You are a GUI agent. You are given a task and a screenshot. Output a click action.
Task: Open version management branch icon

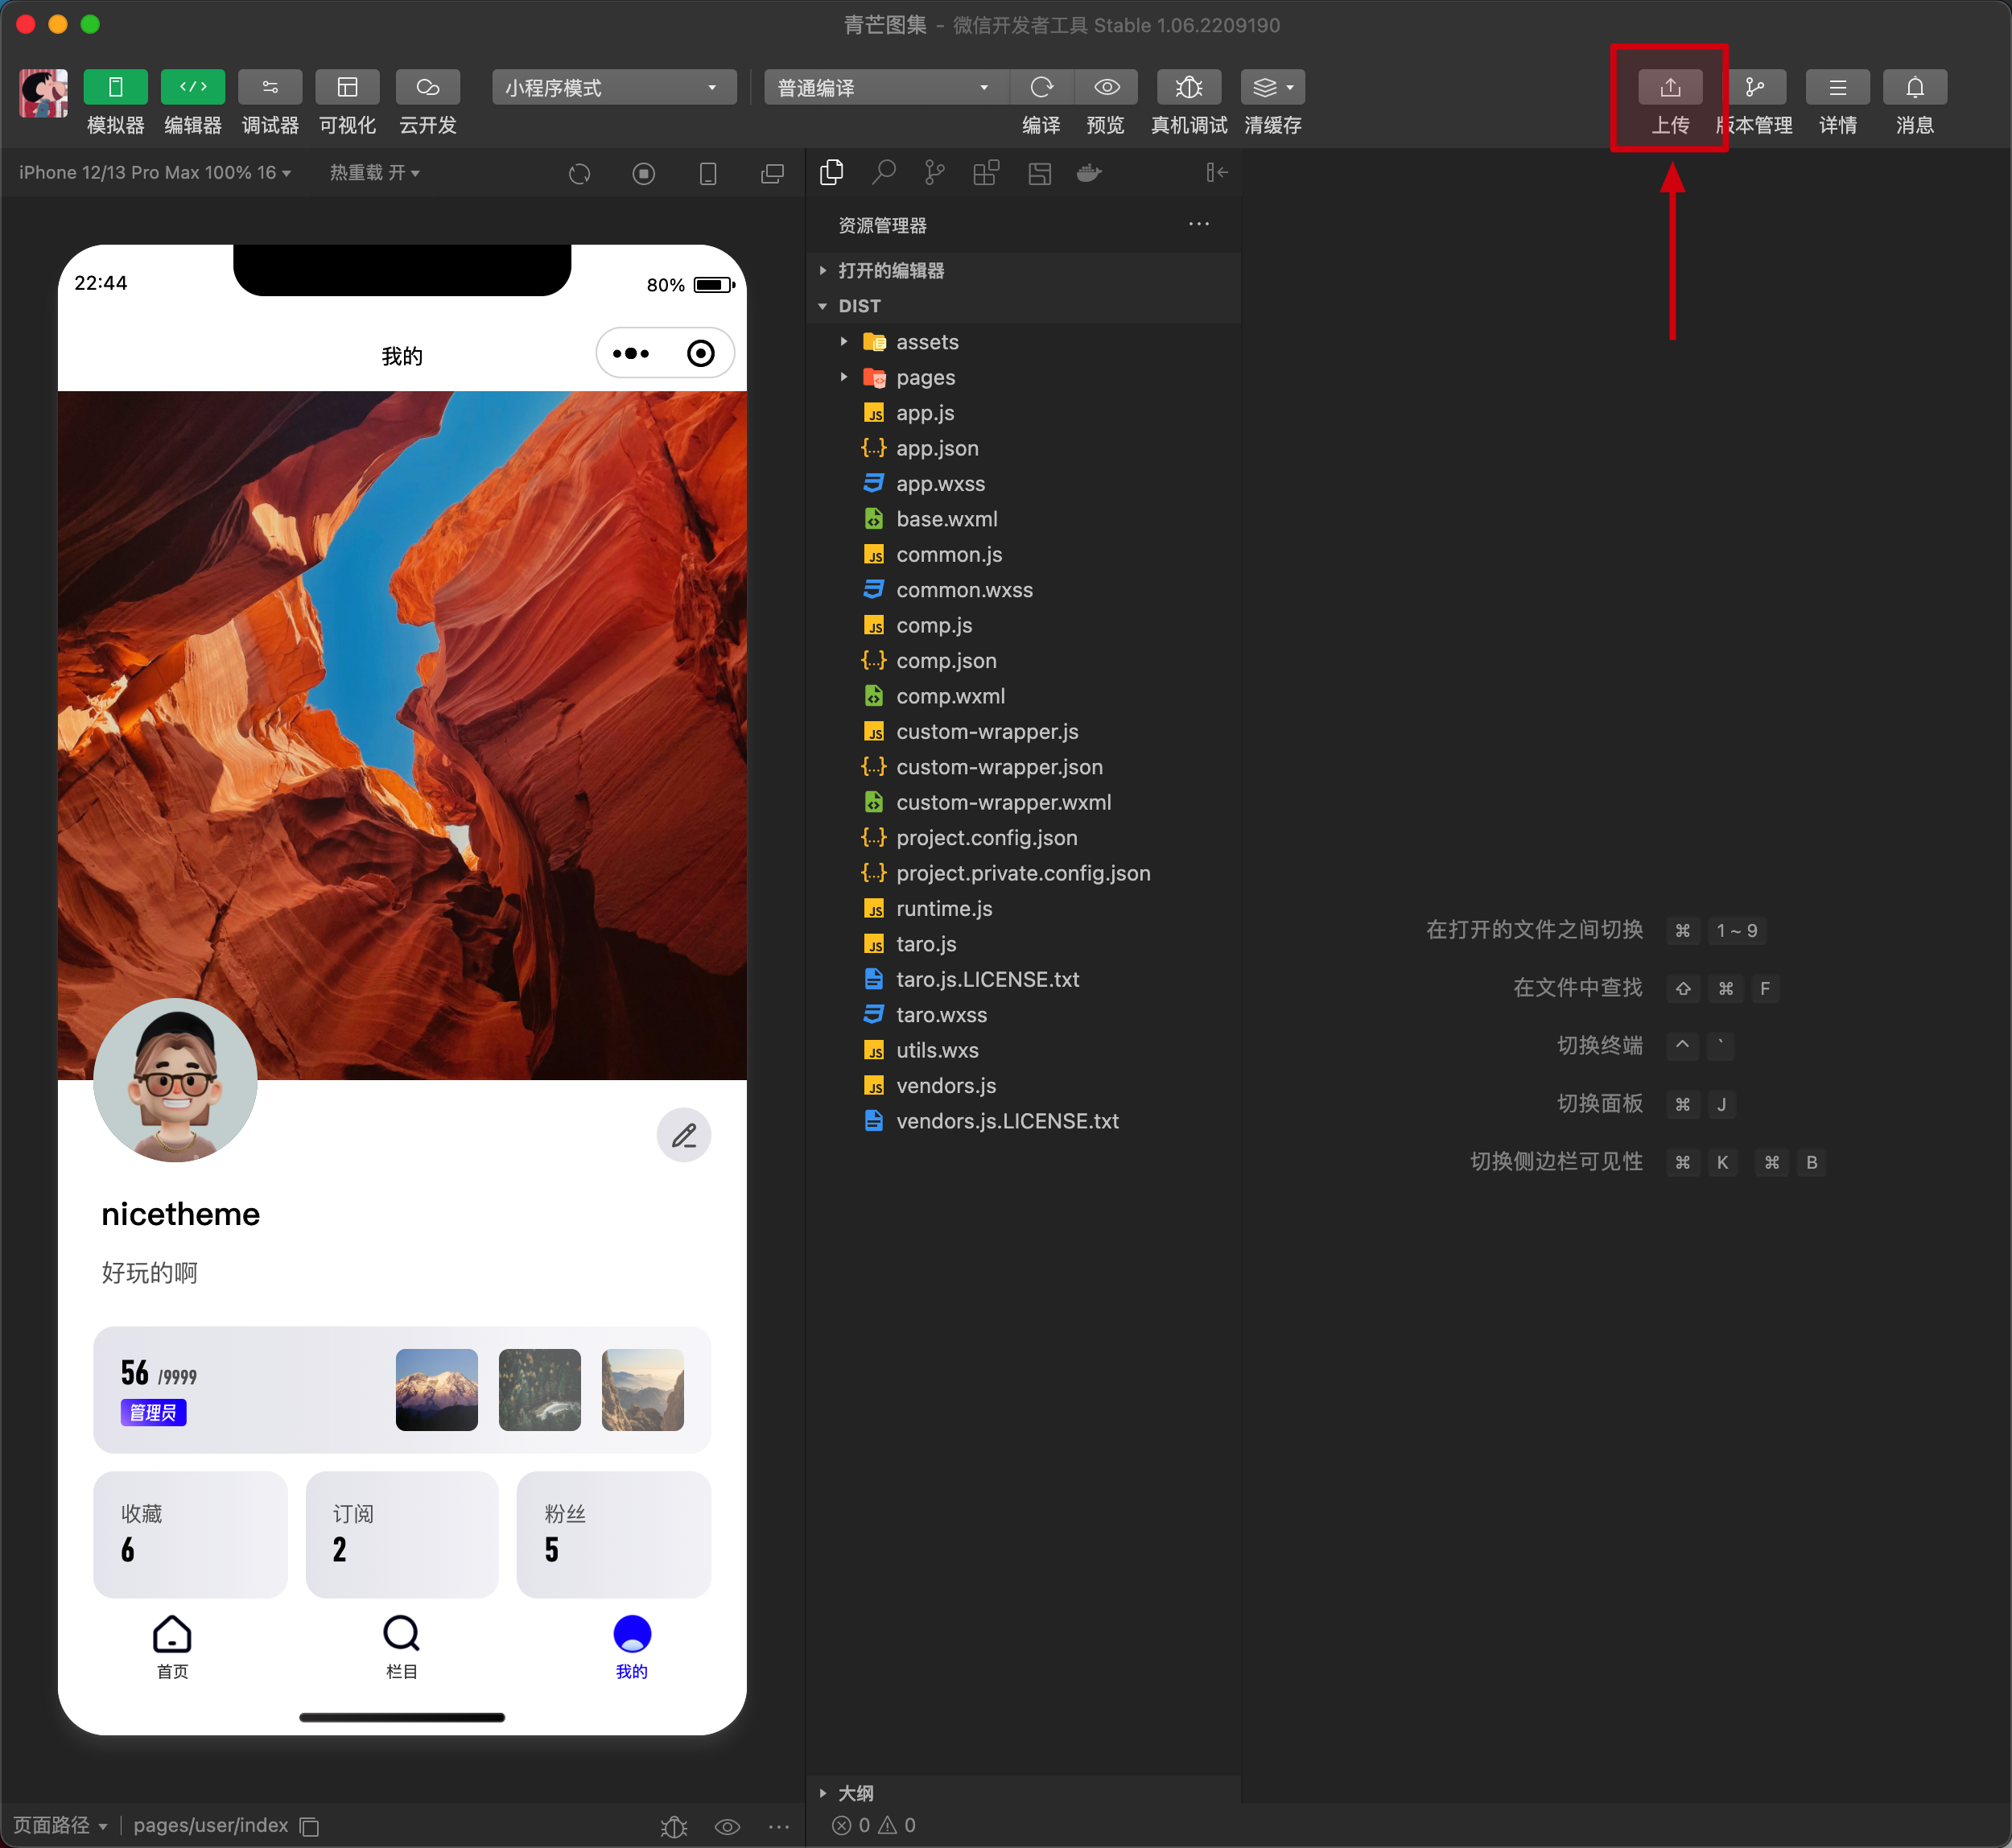[1755, 87]
